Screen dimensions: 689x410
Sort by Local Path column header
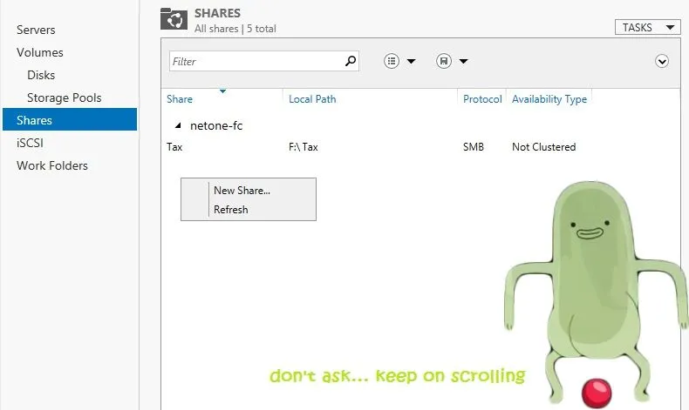click(312, 99)
